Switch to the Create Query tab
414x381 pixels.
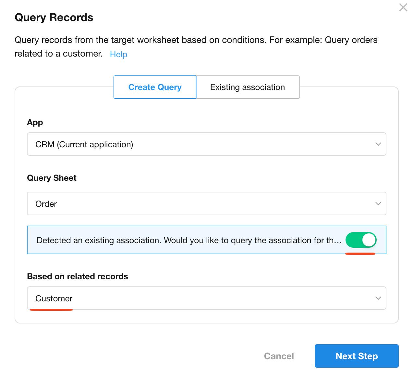click(x=155, y=87)
